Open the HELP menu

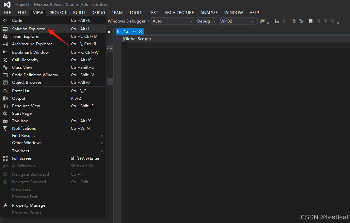(x=254, y=13)
